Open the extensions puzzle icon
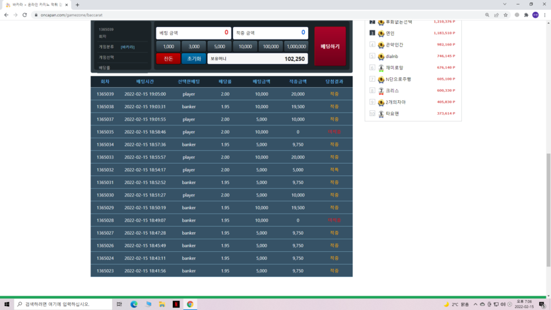551x310 pixels. 526,15
